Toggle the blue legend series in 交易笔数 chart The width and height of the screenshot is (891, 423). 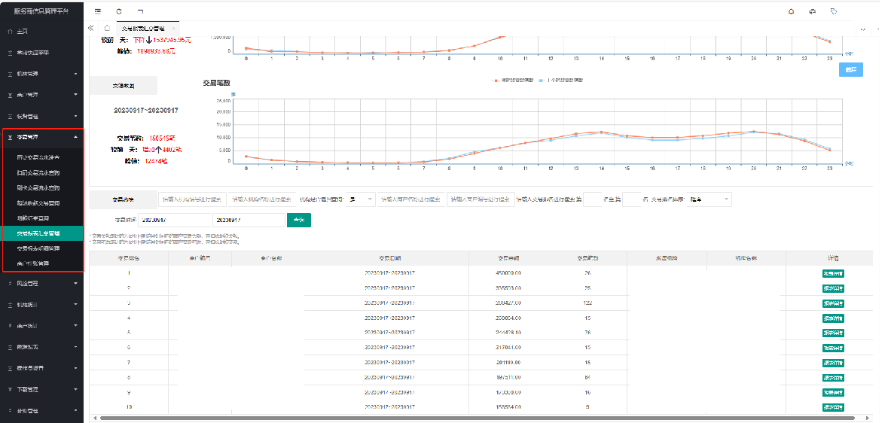565,80
